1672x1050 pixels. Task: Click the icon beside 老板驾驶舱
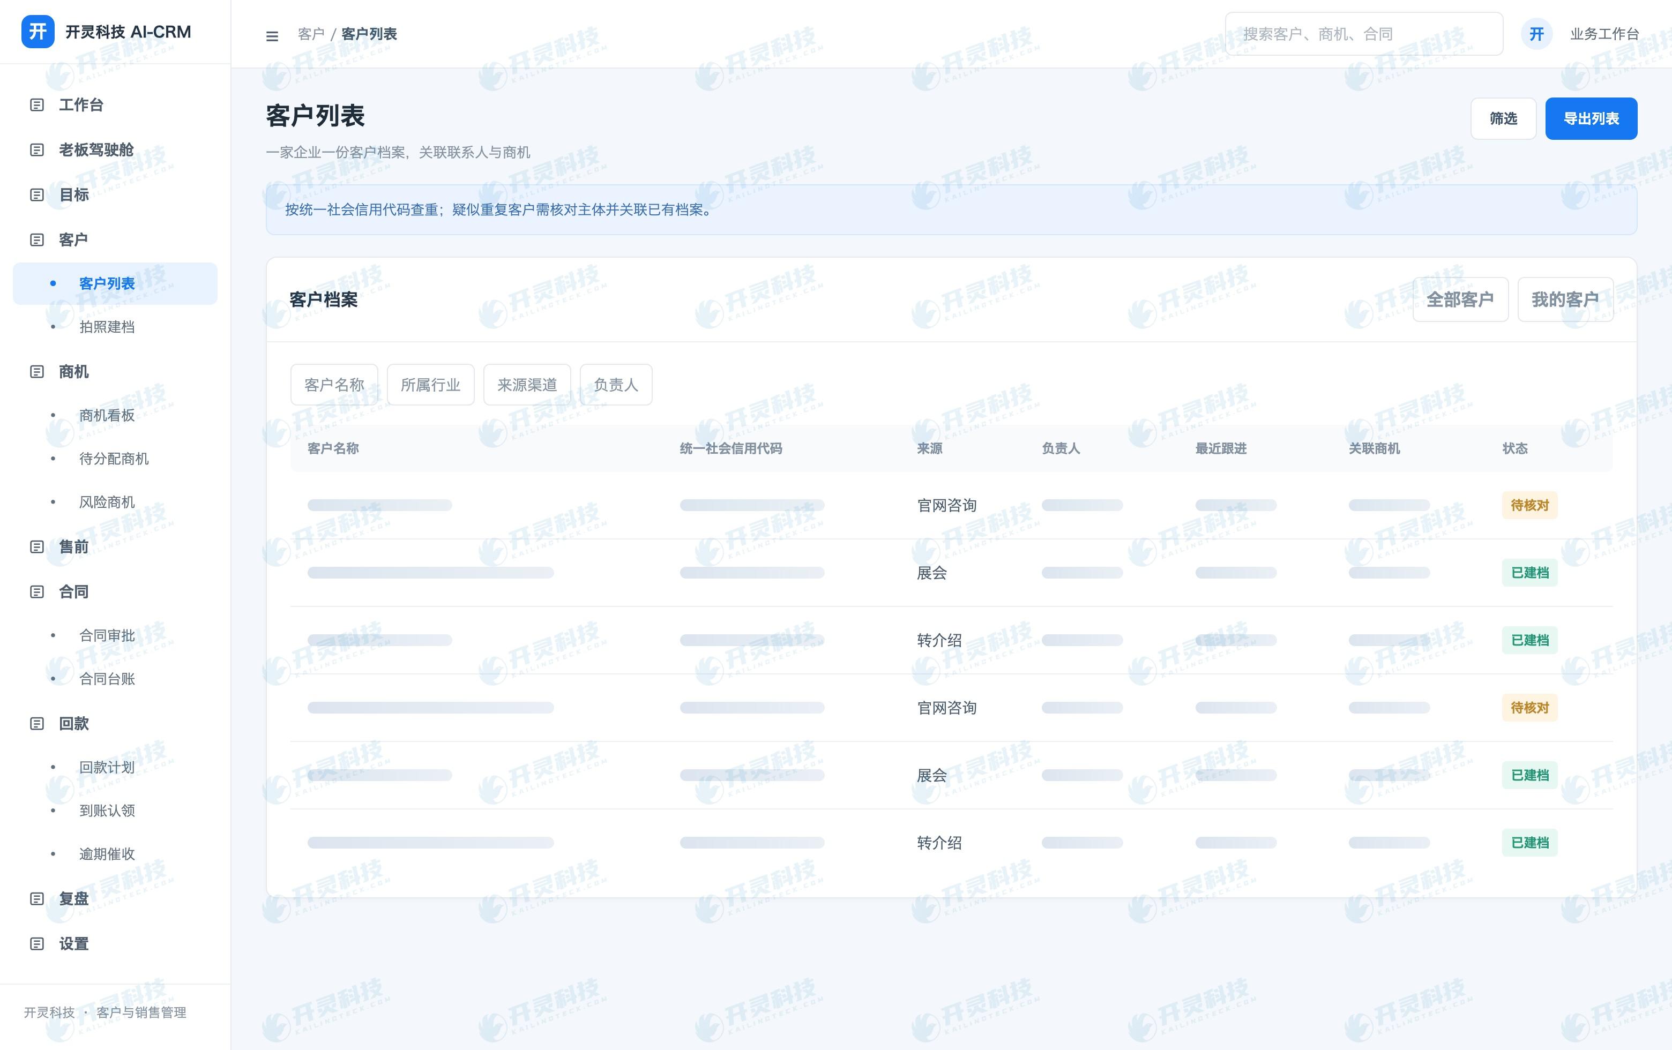click(x=38, y=150)
